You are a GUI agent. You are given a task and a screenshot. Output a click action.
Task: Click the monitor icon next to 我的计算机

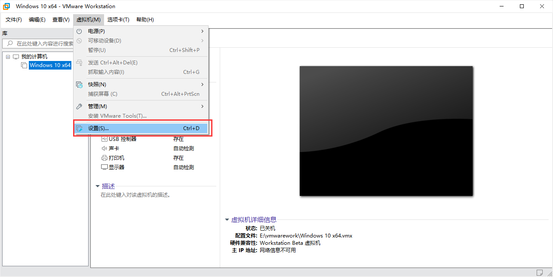pos(16,57)
